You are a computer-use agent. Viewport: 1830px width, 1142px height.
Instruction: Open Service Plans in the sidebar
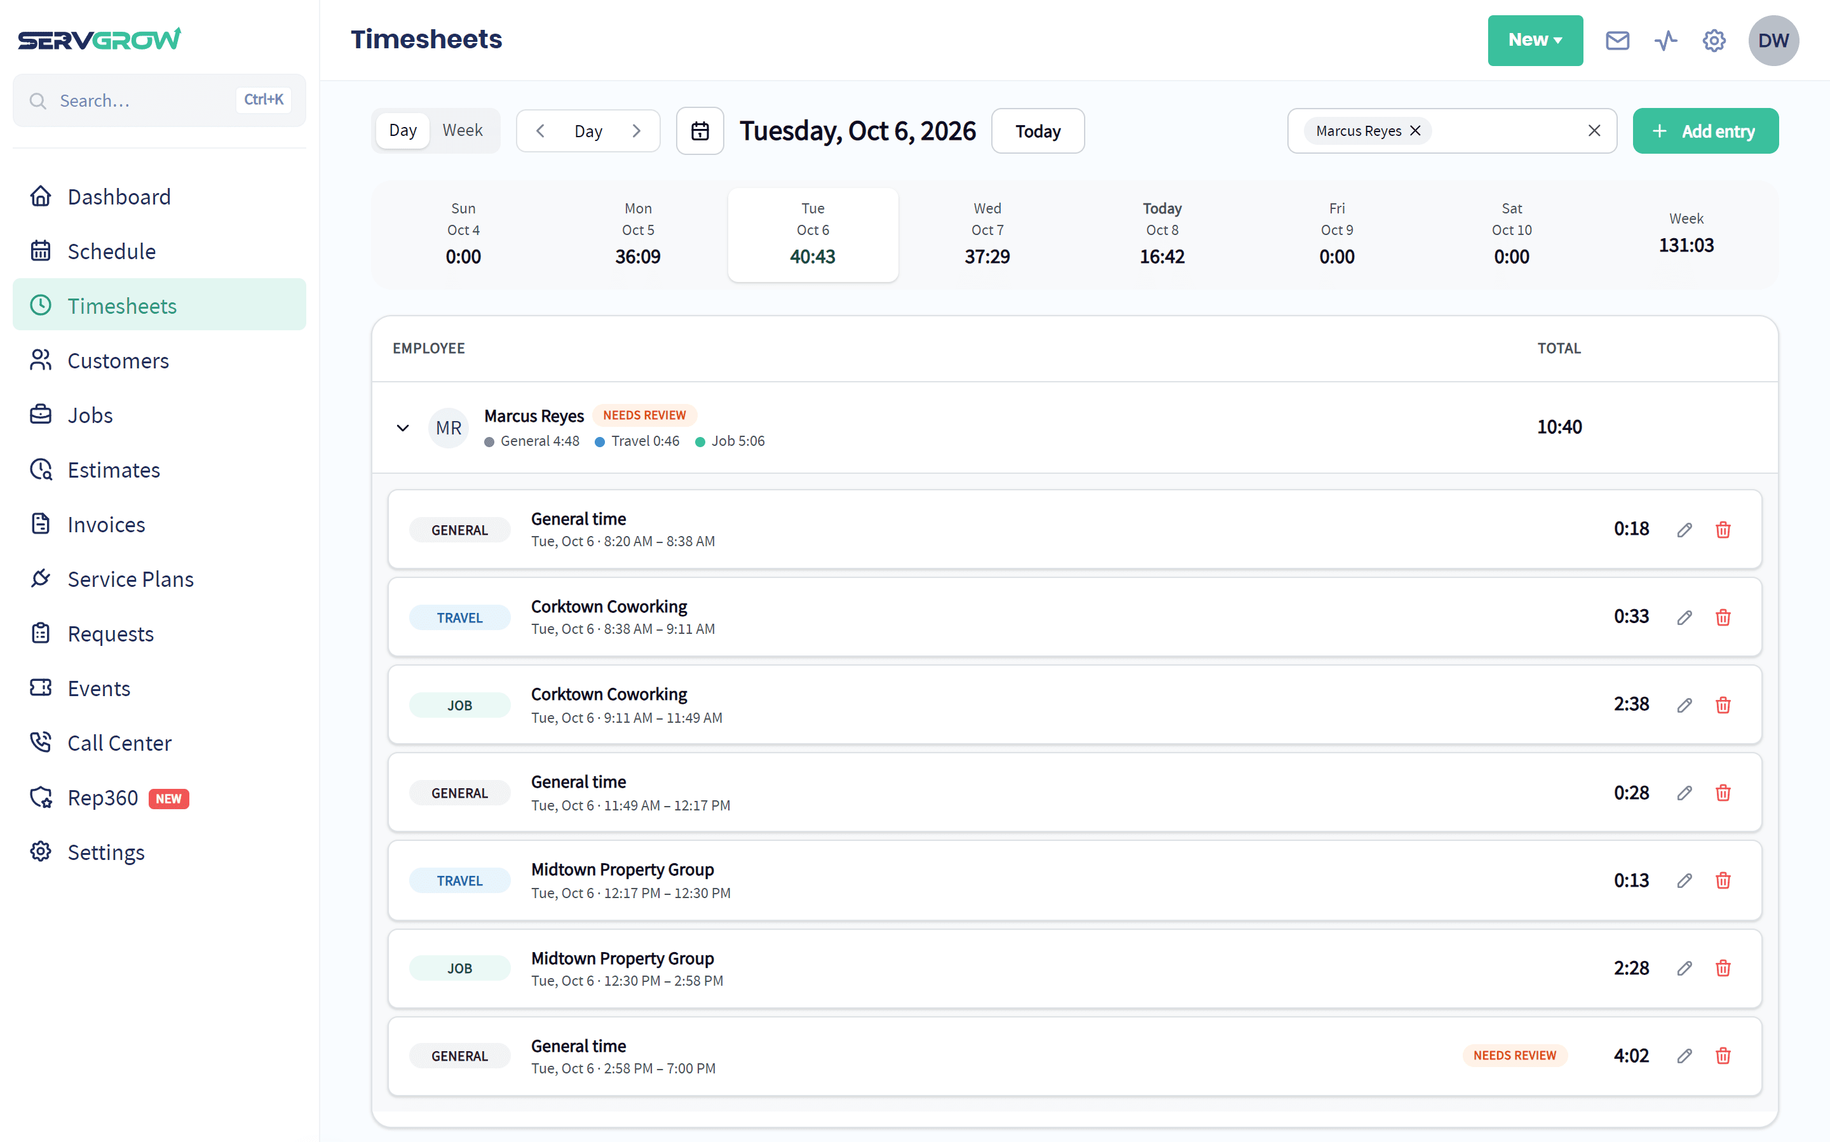[x=159, y=579]
